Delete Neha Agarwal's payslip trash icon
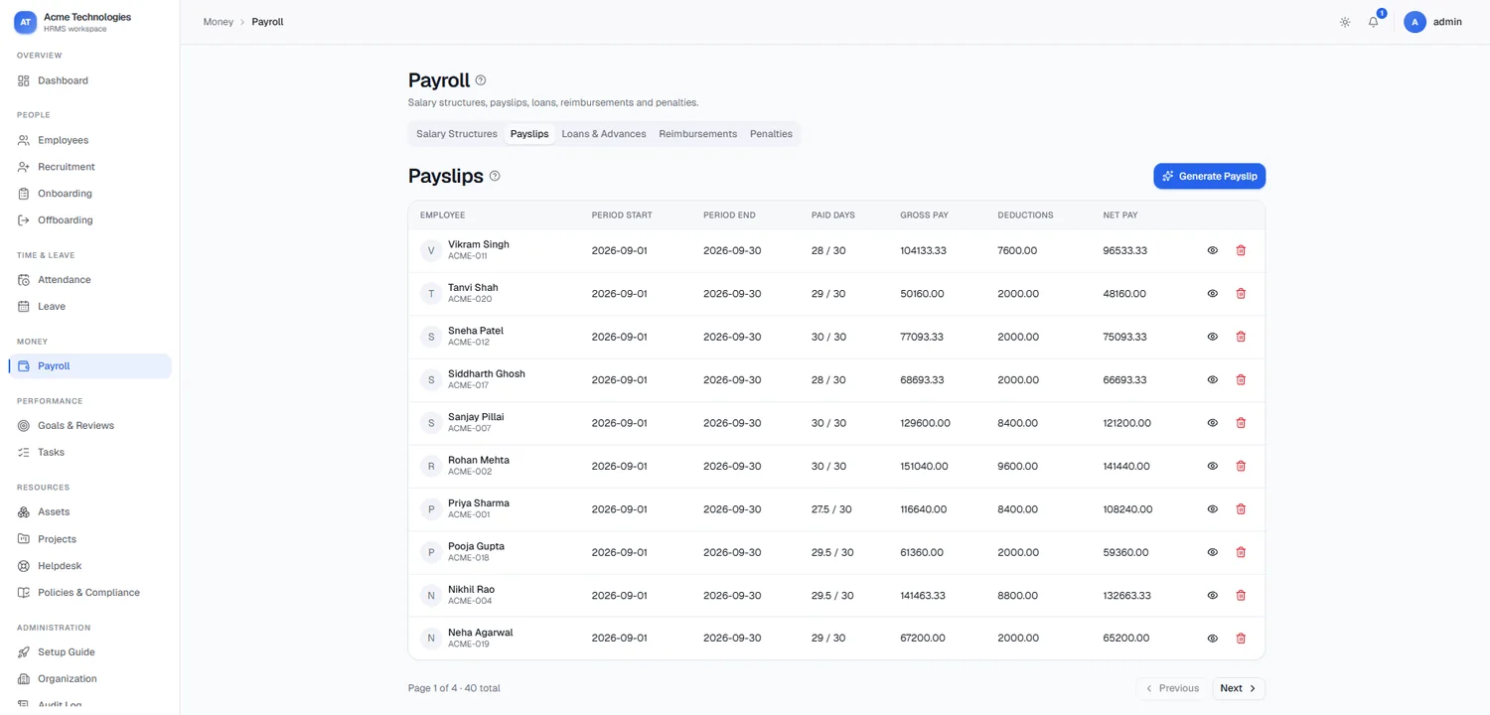Image resolution: width=1490 pixels, height=715 pixels. pyautogui.click(x=1241, y=639)
